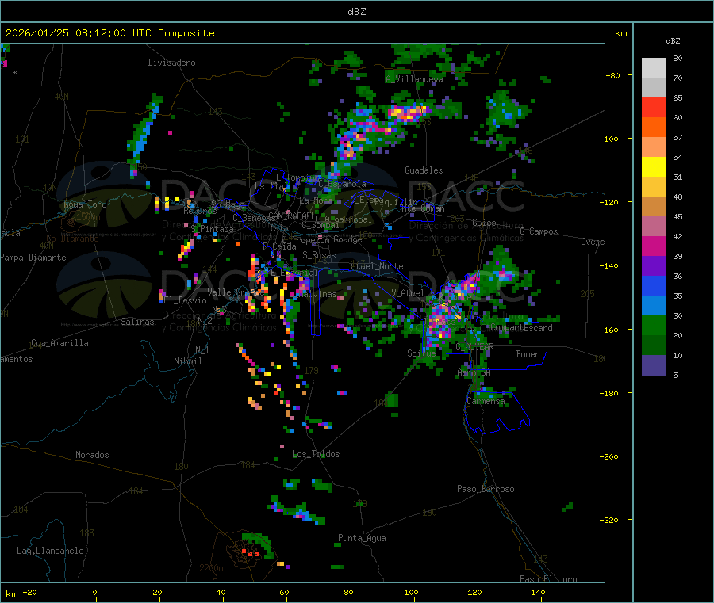The height and width of the screenshot is (603, 714).
Task: Click the 'Atuel_Norte' map label
Action: (x=377, y=266)
